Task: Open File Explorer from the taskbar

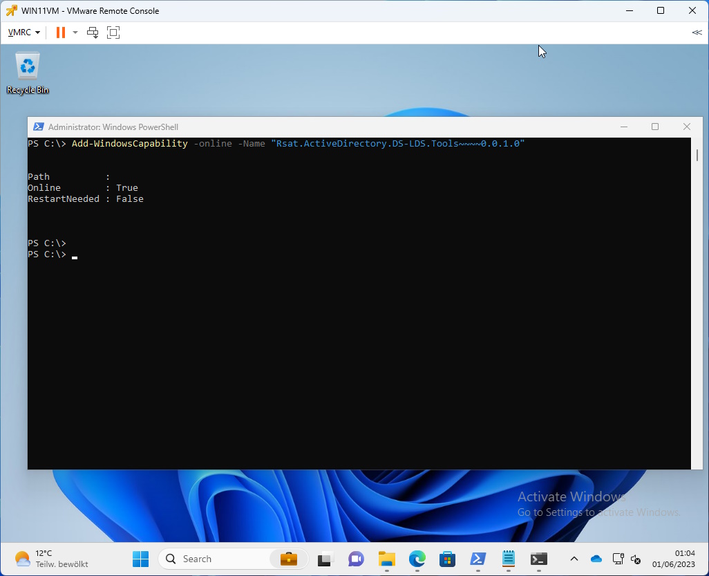Action: pyautogui.click(x=386, y=559)
